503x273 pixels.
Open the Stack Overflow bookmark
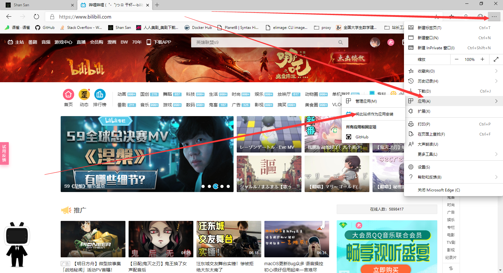[x=81, y=28]
